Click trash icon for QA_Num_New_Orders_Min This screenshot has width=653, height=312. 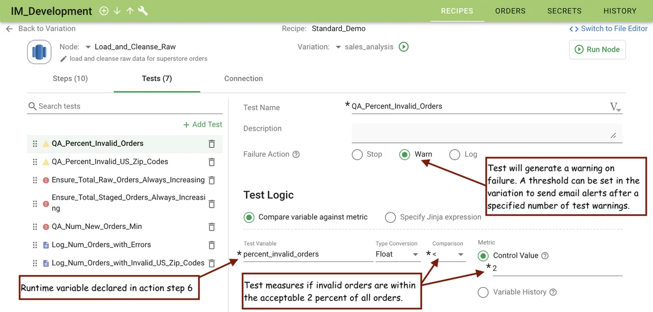click(212, 227)
